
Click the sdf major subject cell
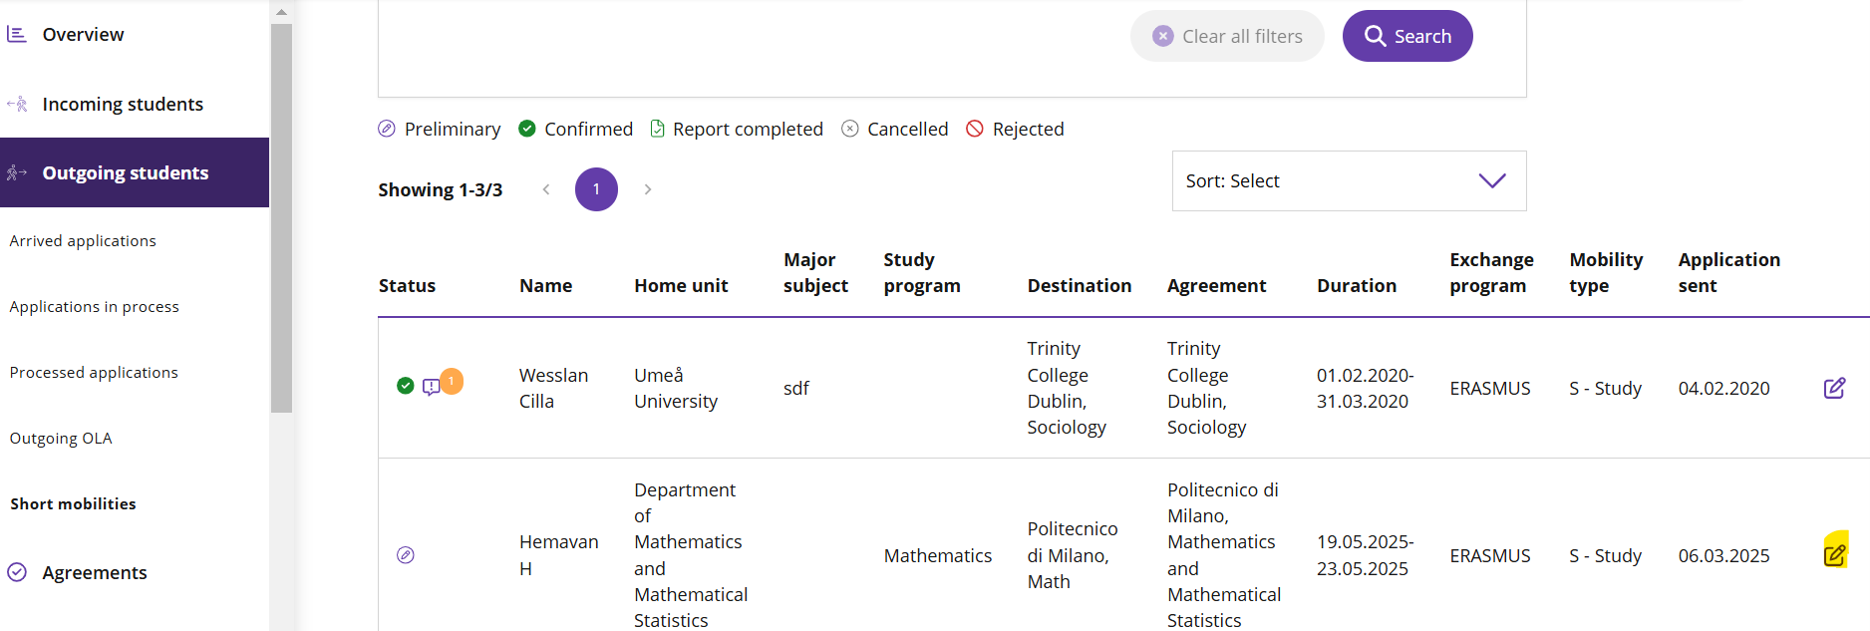pyautogui.click(x=795, y=389)
